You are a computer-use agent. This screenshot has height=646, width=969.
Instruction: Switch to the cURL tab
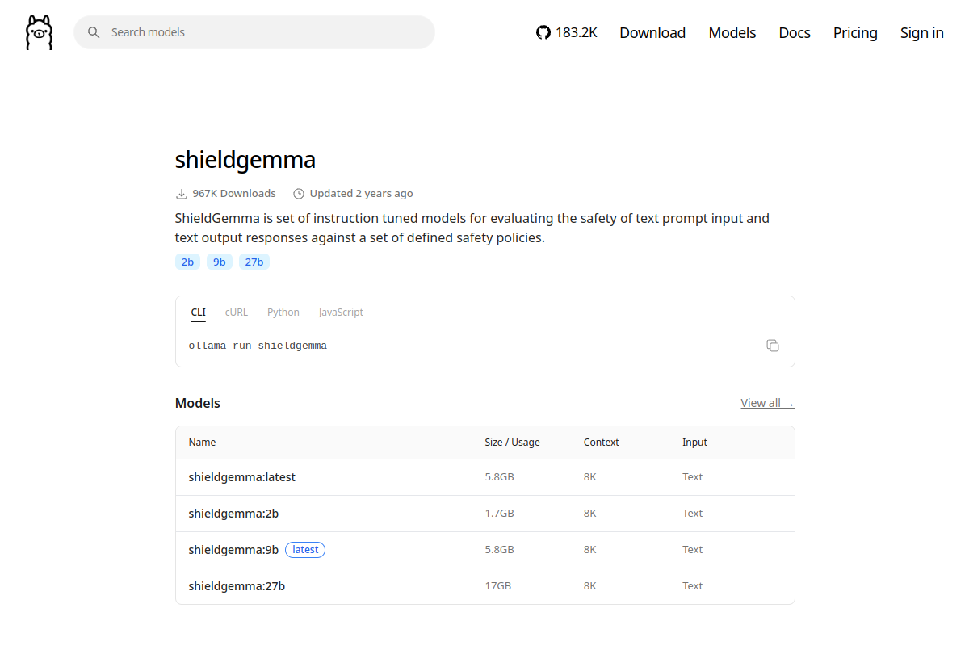click(237, 313)
